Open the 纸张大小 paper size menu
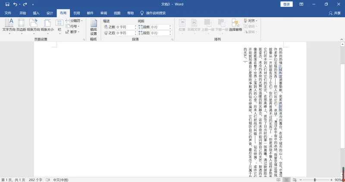This screenshot has height=182, width=345. (47, 26)
